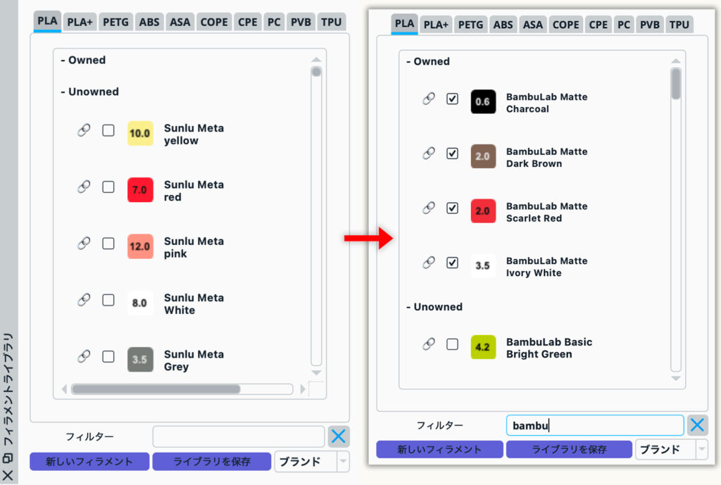Image resolution: width=721 pixels, height=485 pixels.
Task: Click the scroll-down arrow in the BambuLab list
Action: click(x=675, y=378)
